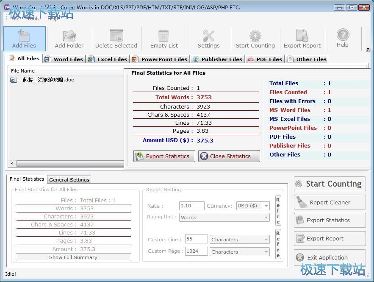The height and width of the screenshot is (282, 374).
Task: Click the dimmed "Amount : 375.3" row
Action: click(74, 249)
